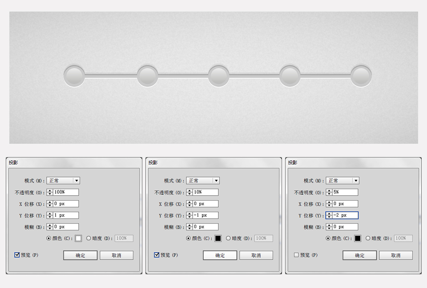Open the 模式 dropdown in the middle 投影 dialog
The image size is (427, 288).
click(203, 181)
